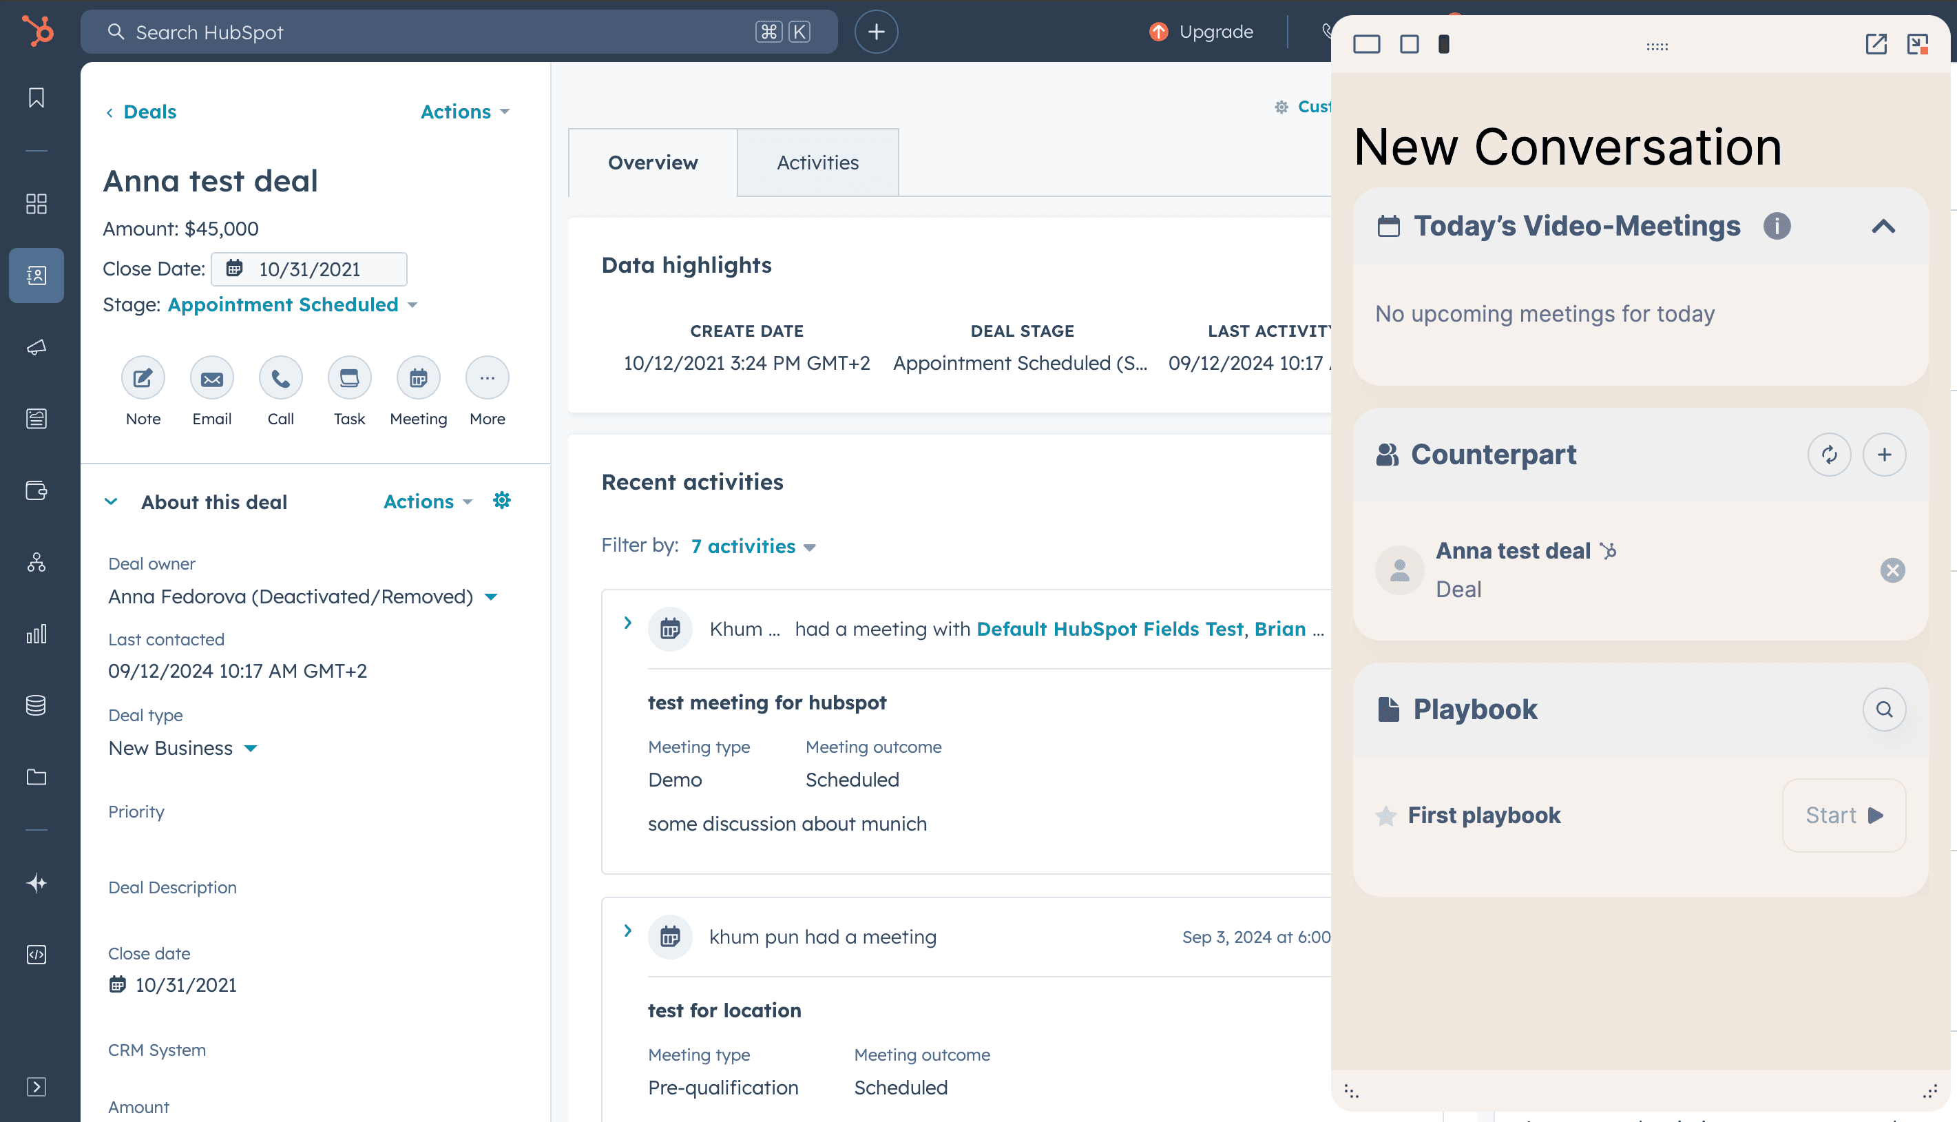Switch widget to wide layout icon
The width and height of the screenshot is (1957, 1122).
(1366, 44)
